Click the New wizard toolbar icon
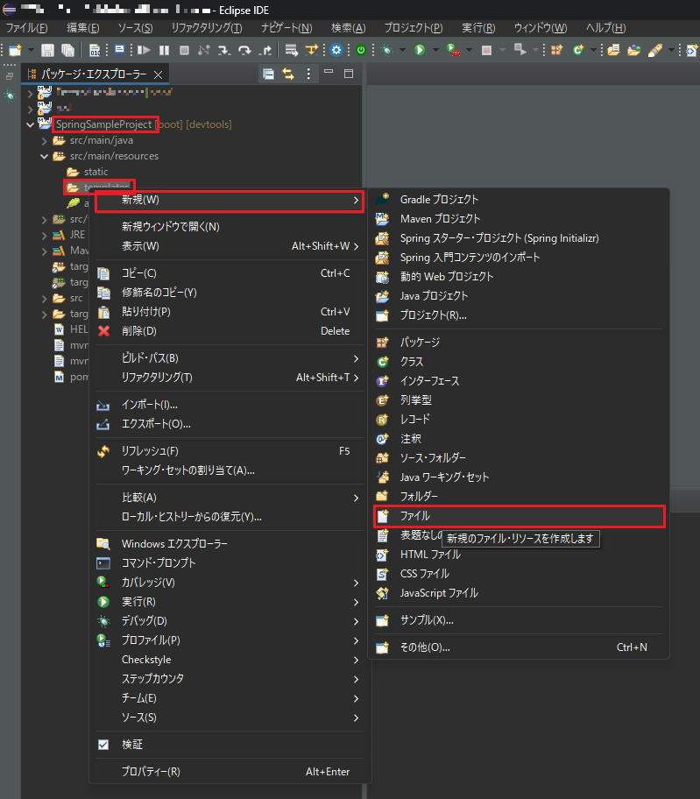This screenshot has width=700, height=799. click(15, 50)
